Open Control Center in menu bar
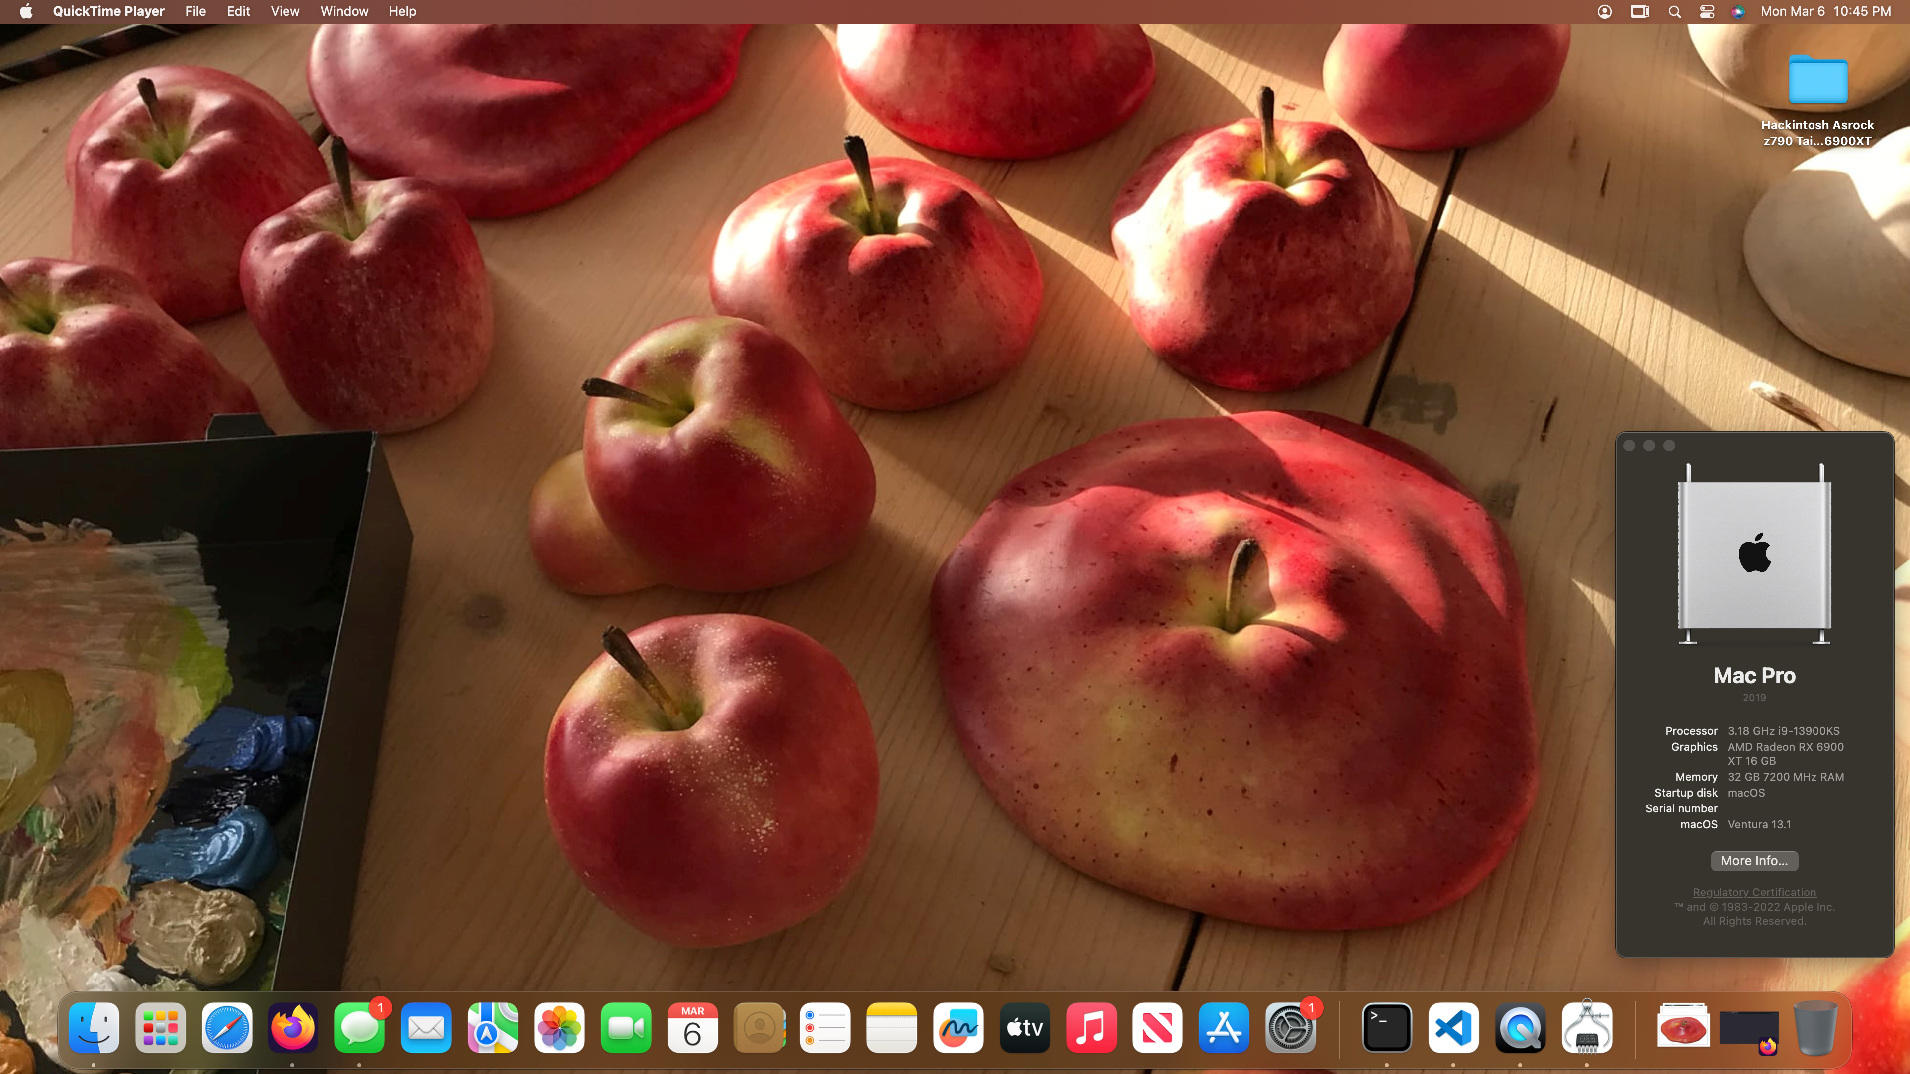Screen dimensions: 1910x1074 tap(1707, 12)
